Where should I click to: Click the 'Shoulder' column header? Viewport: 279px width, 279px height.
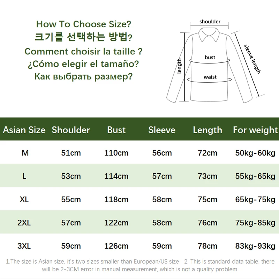click(x=71, y=130)
